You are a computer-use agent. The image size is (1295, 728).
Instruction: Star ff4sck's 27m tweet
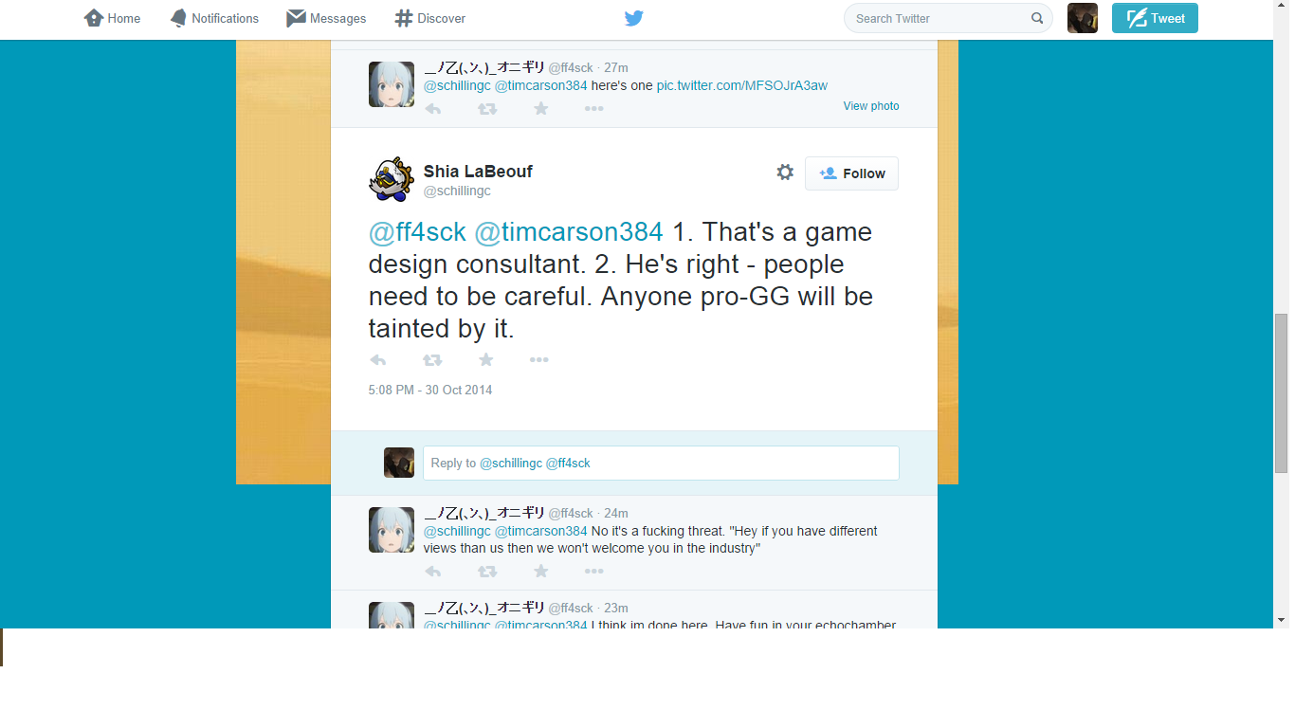pyautogui.click(x=540, y=108)
